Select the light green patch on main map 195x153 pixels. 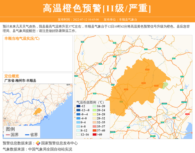(165, 85)
